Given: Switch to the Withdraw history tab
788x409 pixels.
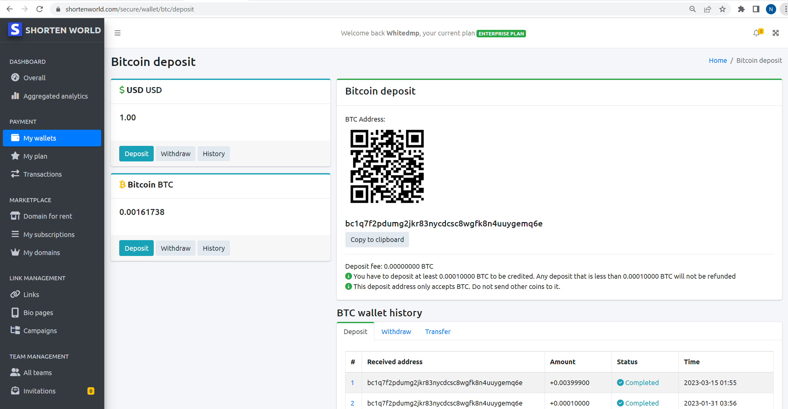Looking at the screenshot, I should tap(396, 332).
